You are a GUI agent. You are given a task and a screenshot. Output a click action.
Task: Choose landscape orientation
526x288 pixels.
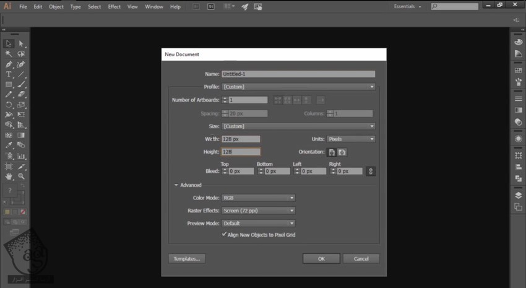click(342, 152)
